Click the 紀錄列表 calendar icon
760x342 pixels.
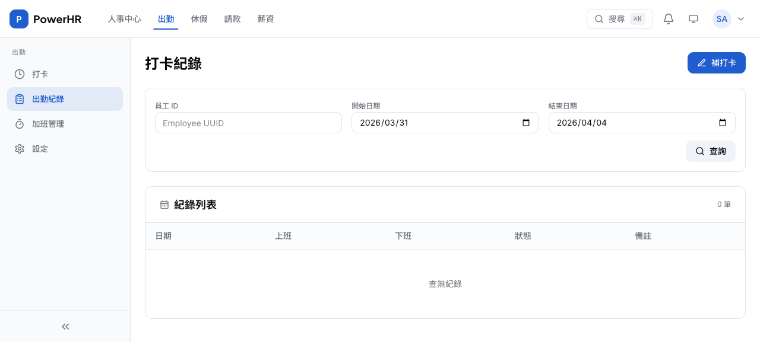click(x=164, y=204)
